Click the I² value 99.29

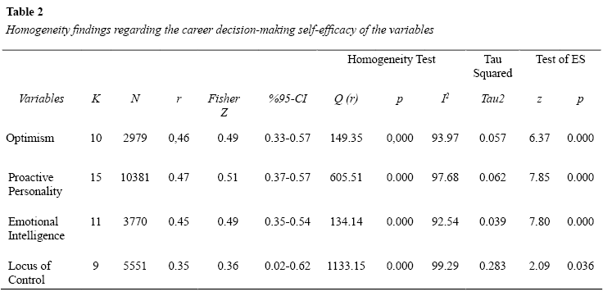pos(445,266)
